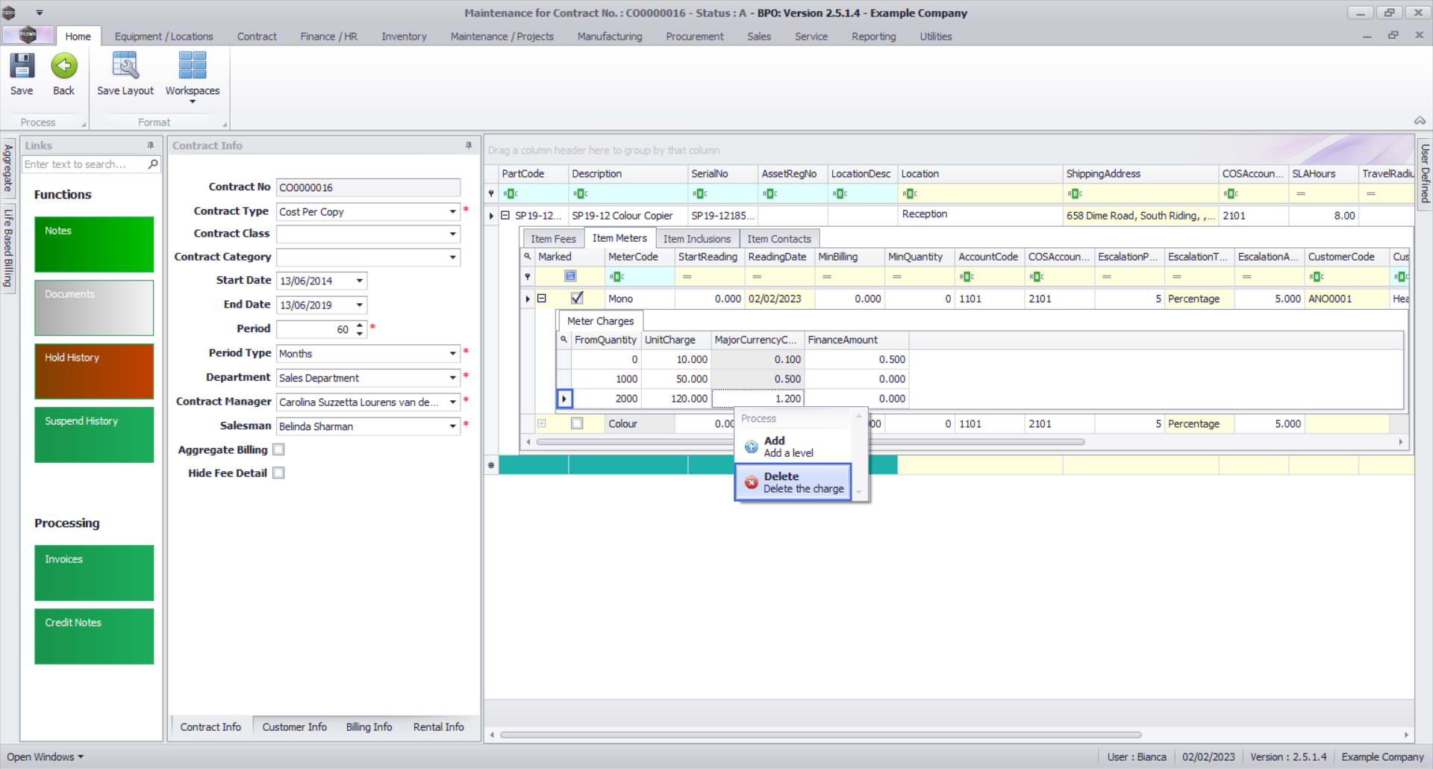Click the Links search text field
Screen dimensions: 1433x769
pos(84,164)
